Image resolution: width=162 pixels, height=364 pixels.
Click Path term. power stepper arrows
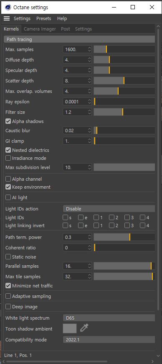tap(89, 237)
